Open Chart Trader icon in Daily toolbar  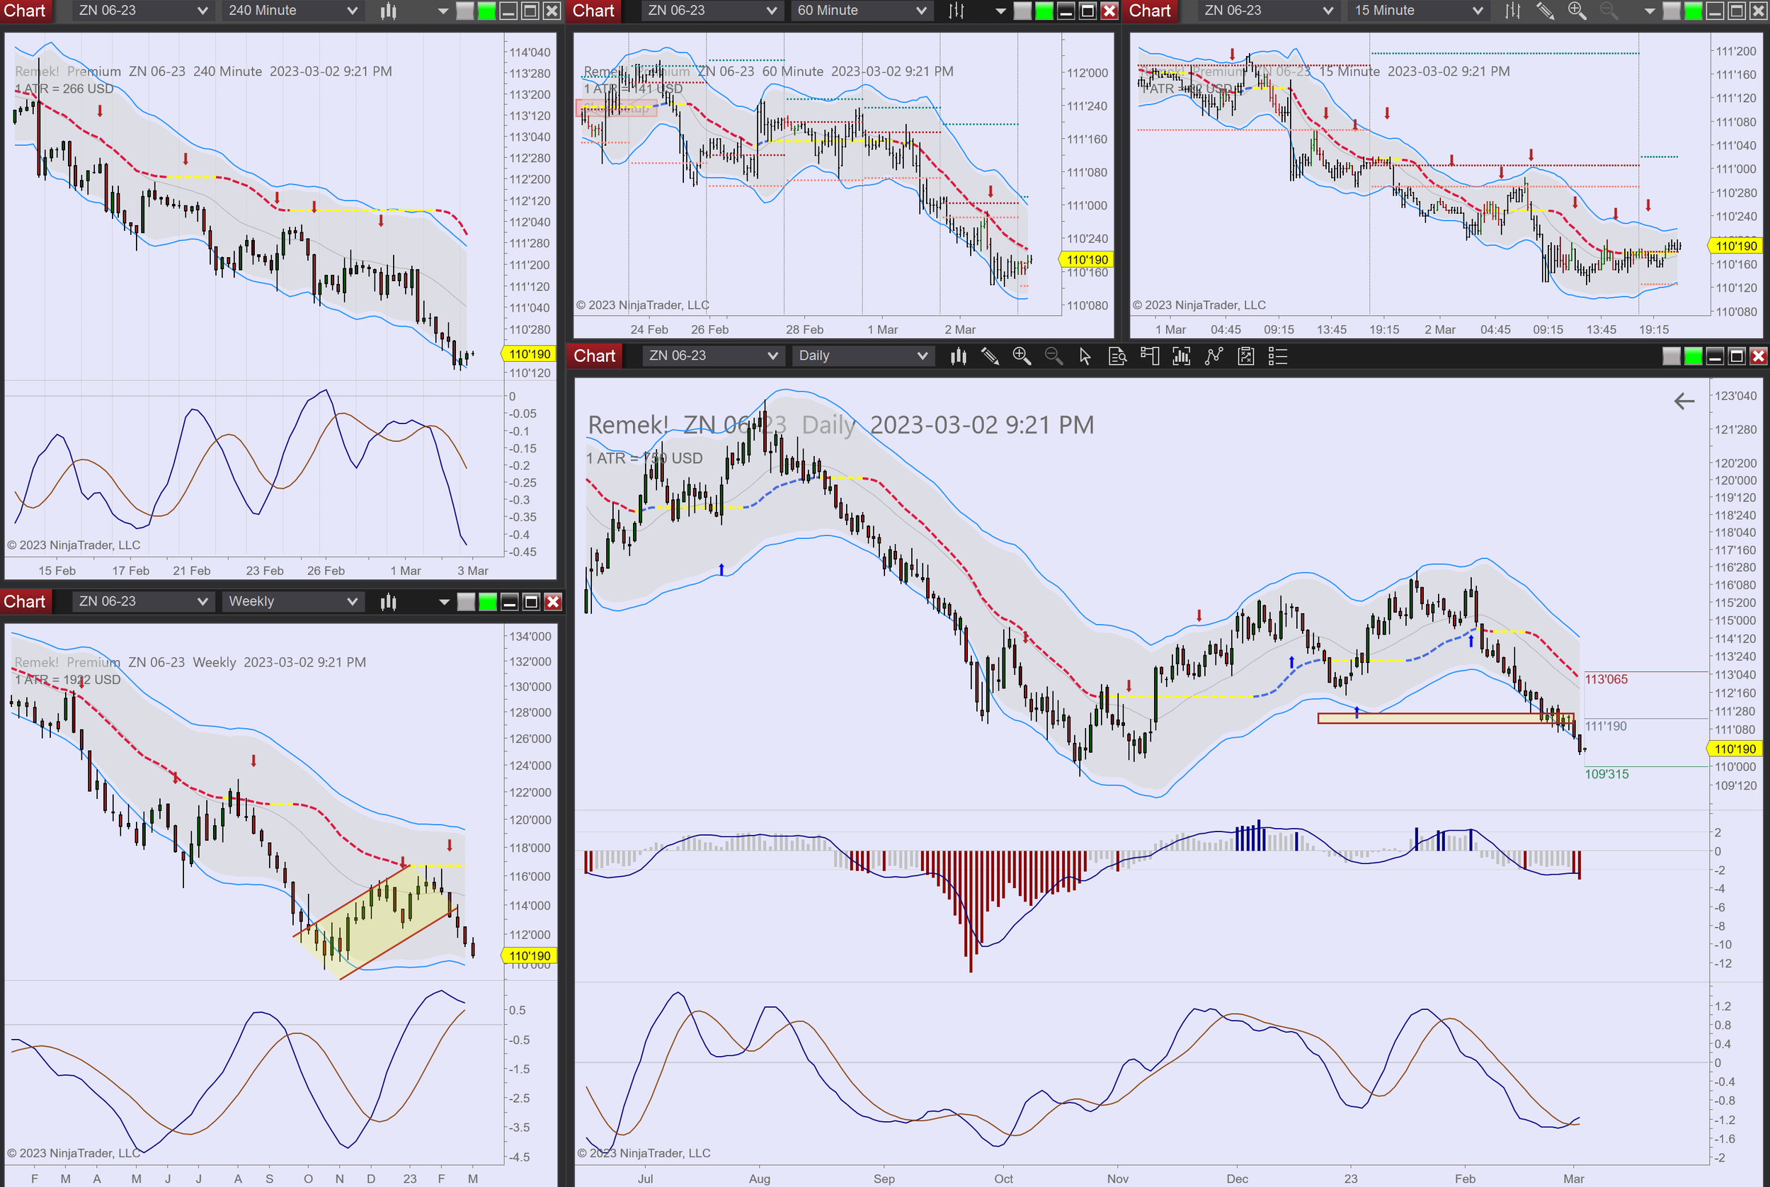(x=1150, y=356)
